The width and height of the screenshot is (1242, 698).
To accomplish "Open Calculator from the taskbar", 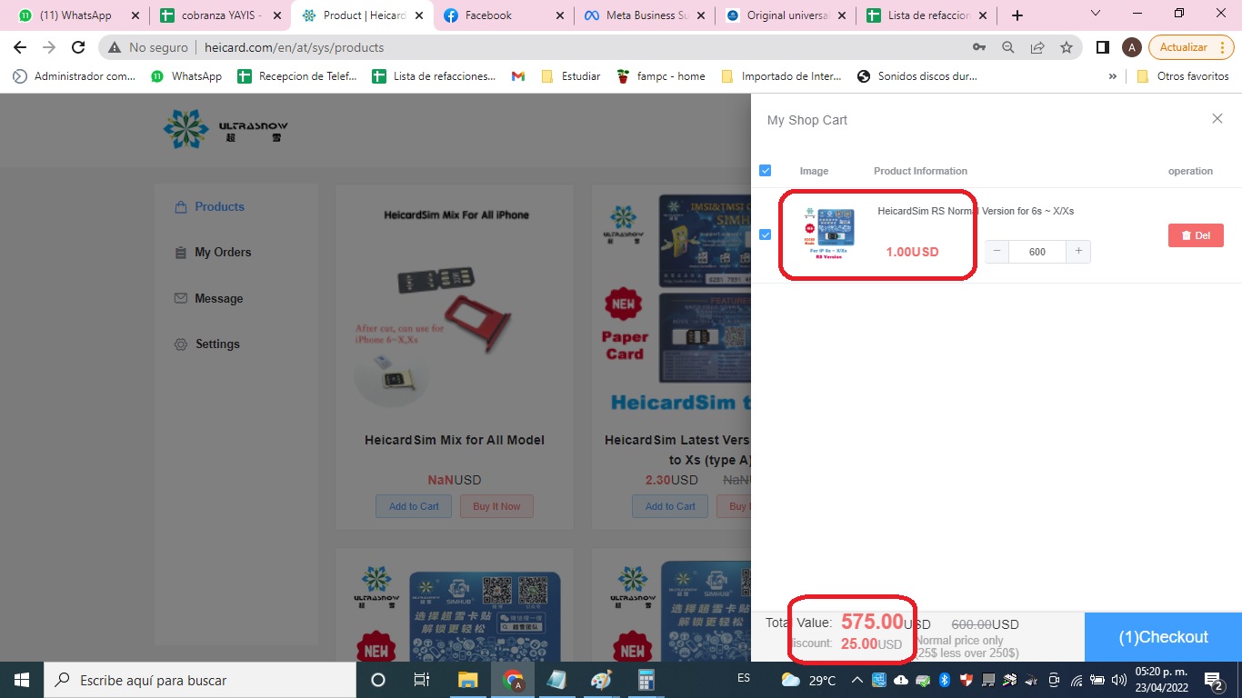I will pos(646,680).
